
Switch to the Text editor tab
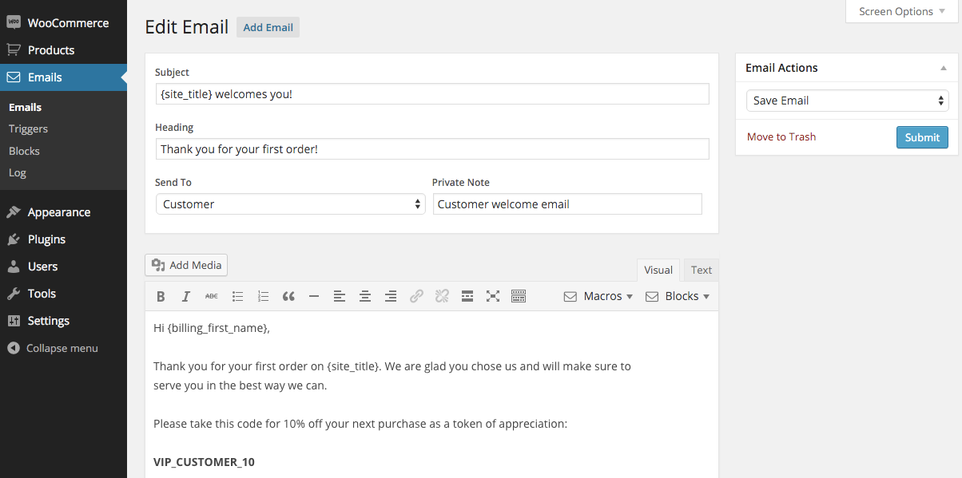click(702, 270)
